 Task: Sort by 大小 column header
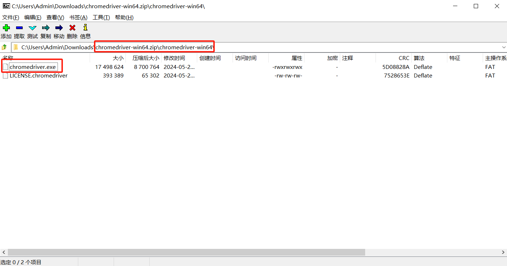(x=108, y=58)
